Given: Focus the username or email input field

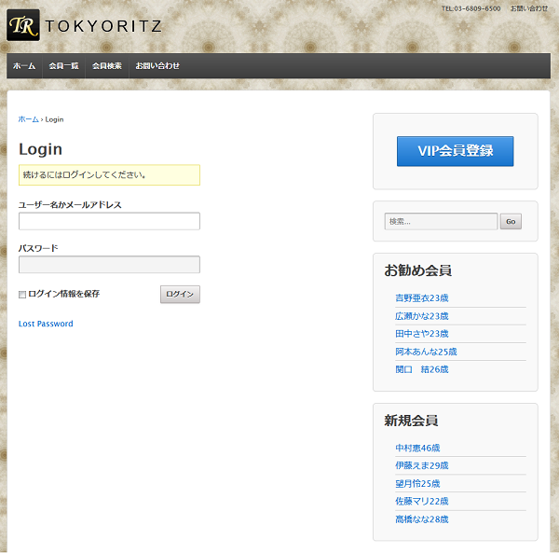Looking at the screenshot, I should pyautogui.click(x=109, y=221).
